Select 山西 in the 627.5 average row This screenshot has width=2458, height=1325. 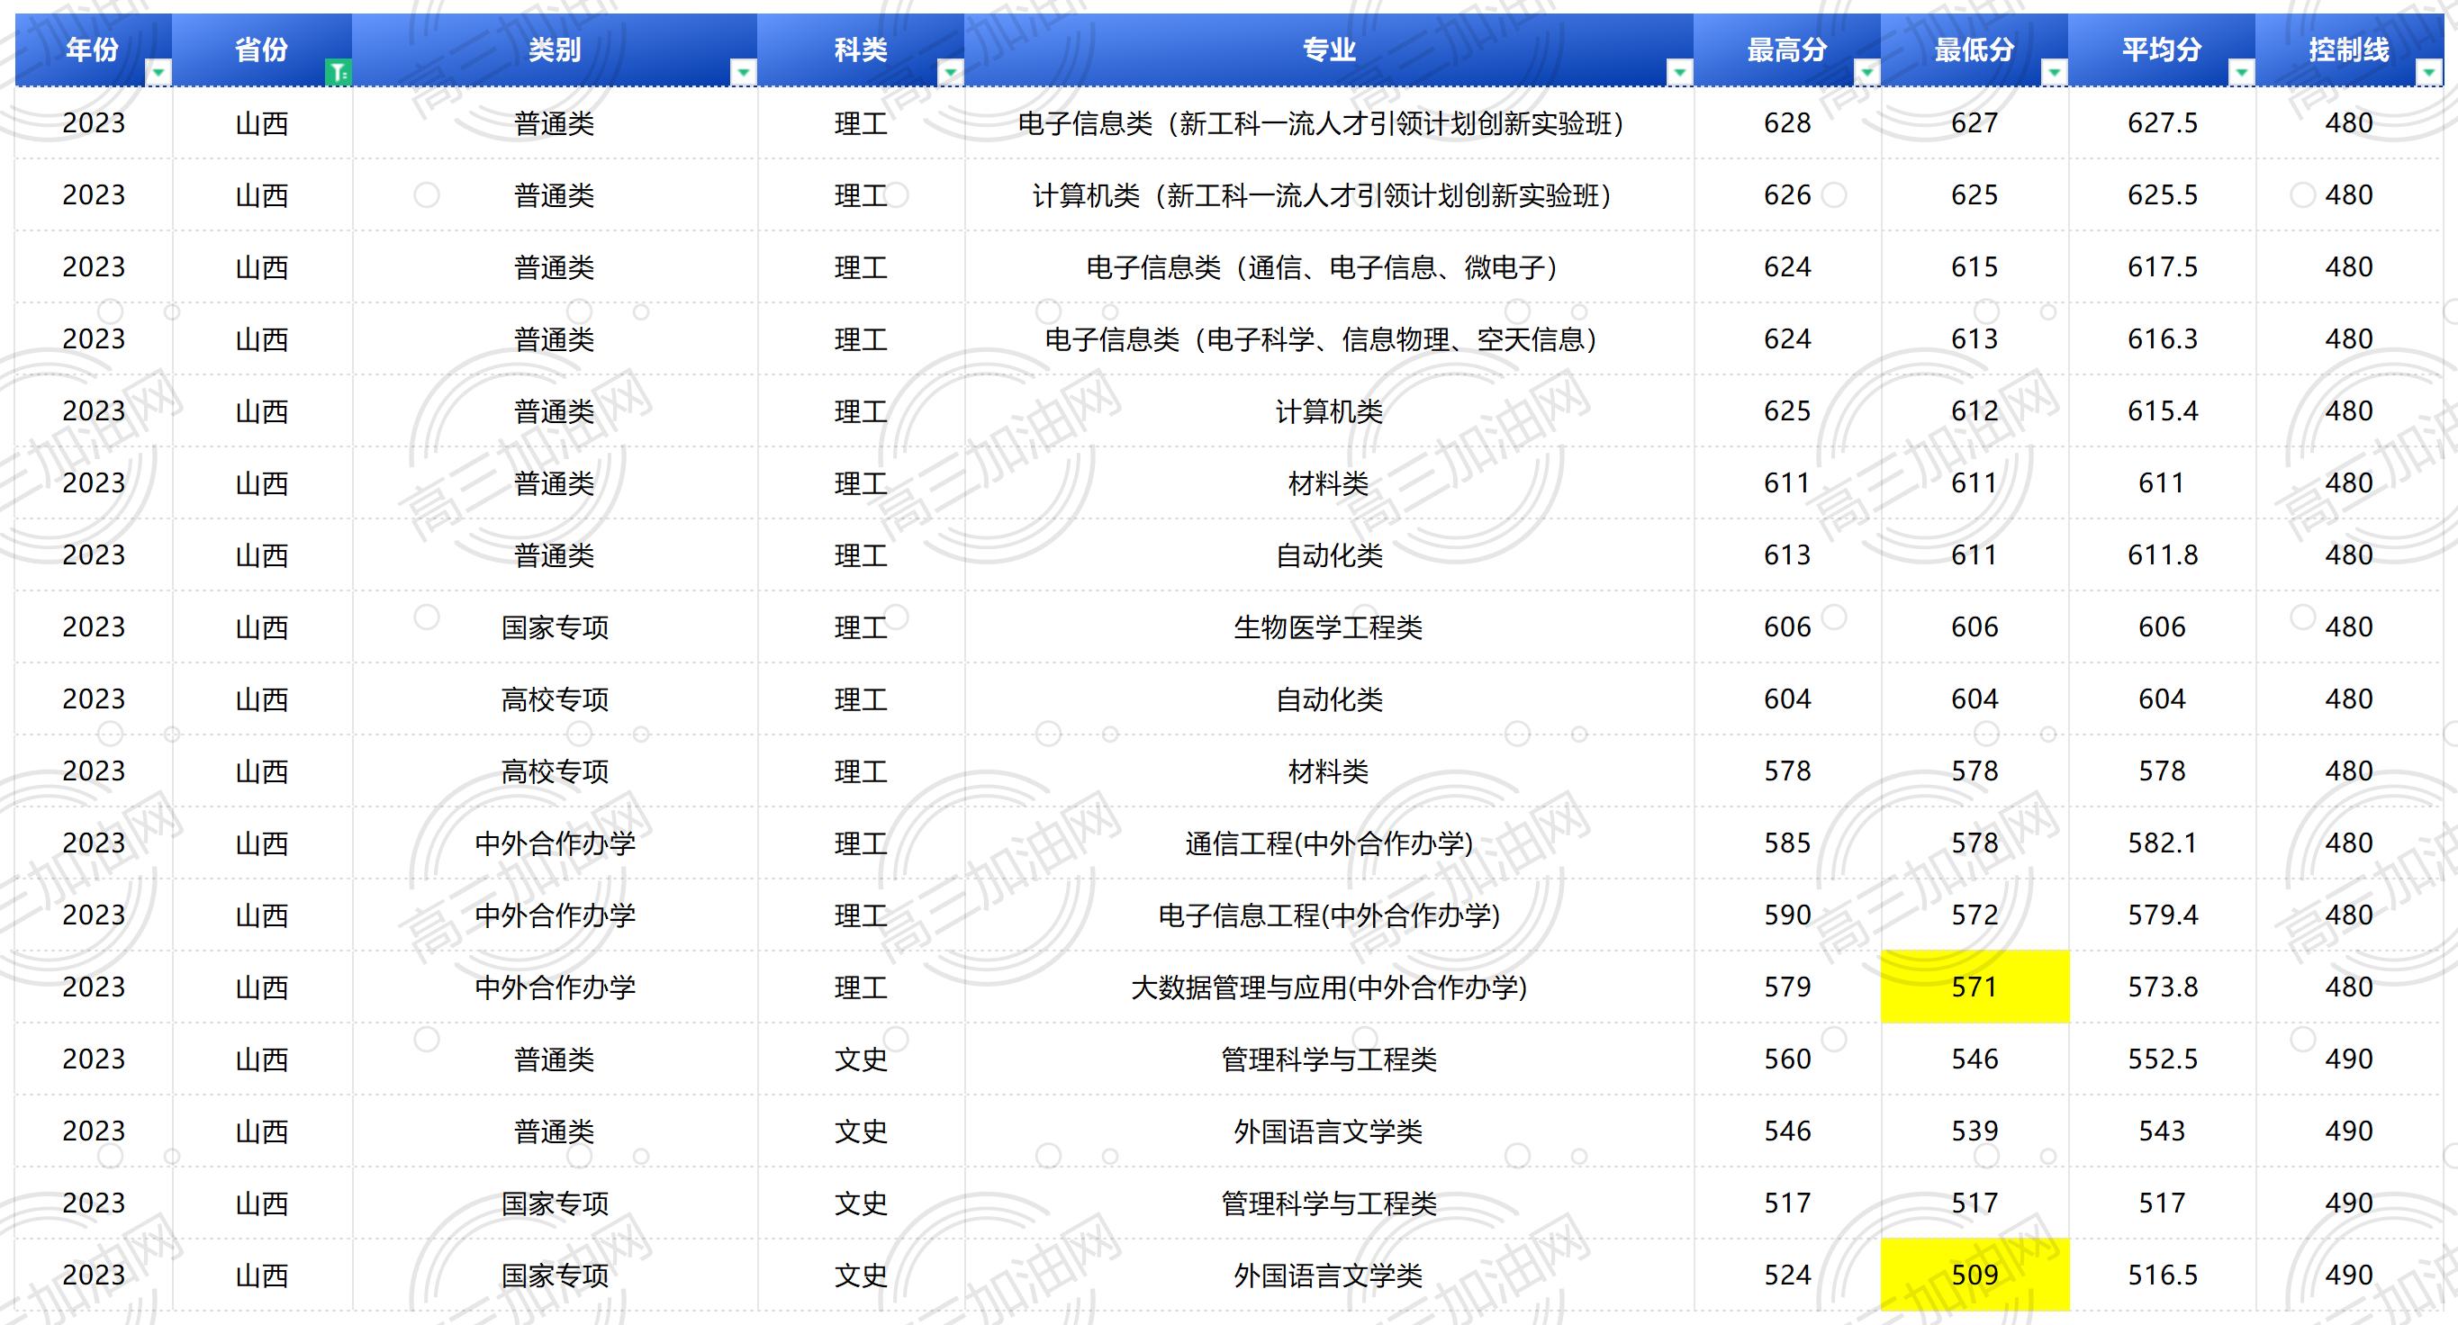click(262, 123)
